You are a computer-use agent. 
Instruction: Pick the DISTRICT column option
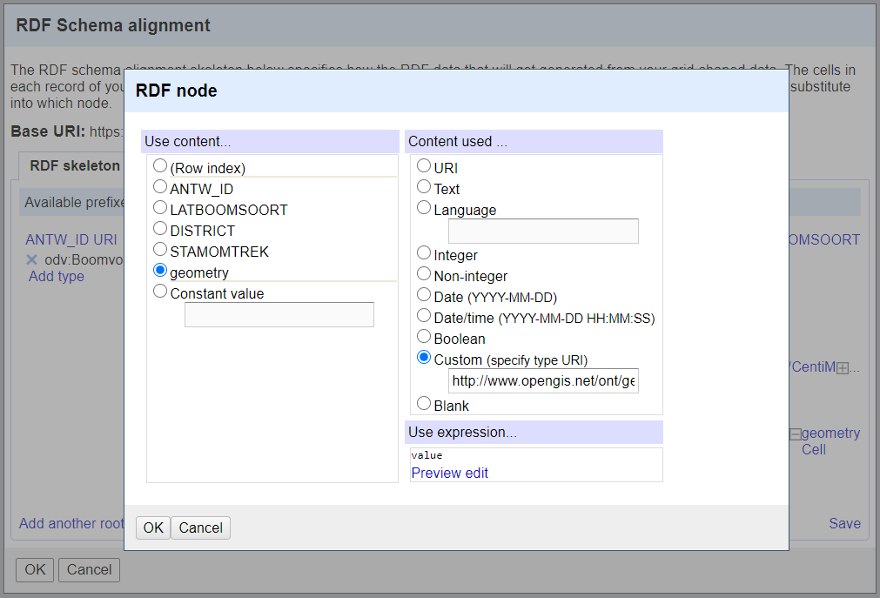[160, 230]
